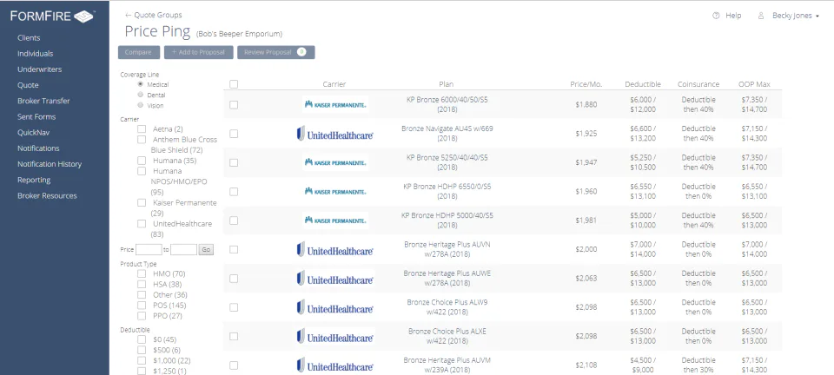Click the UnitedHealthcare logo for Bronze Heritage Plus AUVM
The height and width of the screenshot is (375, 834).
click(335, 365)
